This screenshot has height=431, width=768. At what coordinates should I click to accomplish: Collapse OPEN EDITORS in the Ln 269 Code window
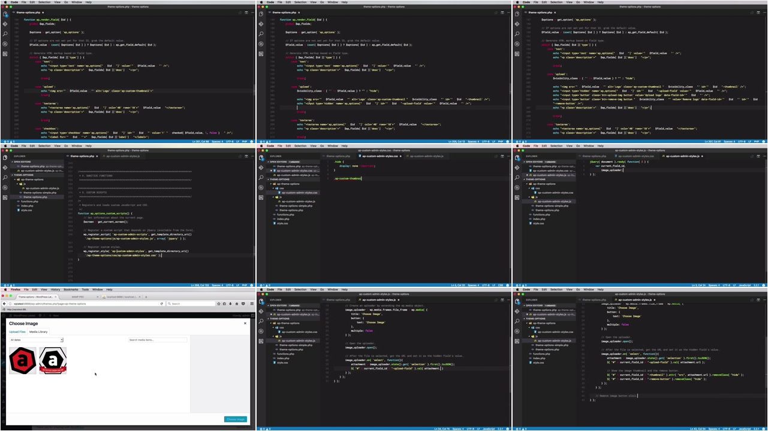[38, 162]
